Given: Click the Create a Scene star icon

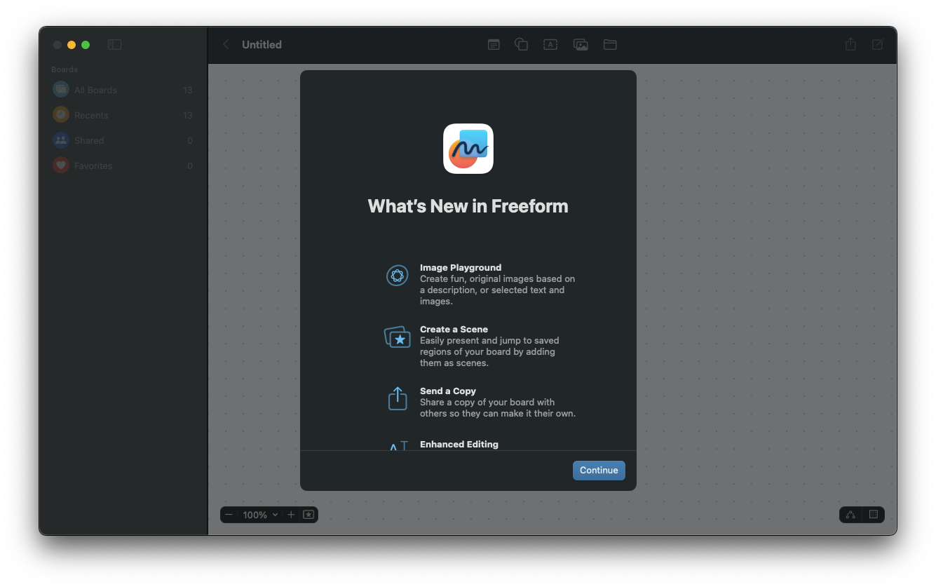Looking at the screenshot, I should [397, 337].
